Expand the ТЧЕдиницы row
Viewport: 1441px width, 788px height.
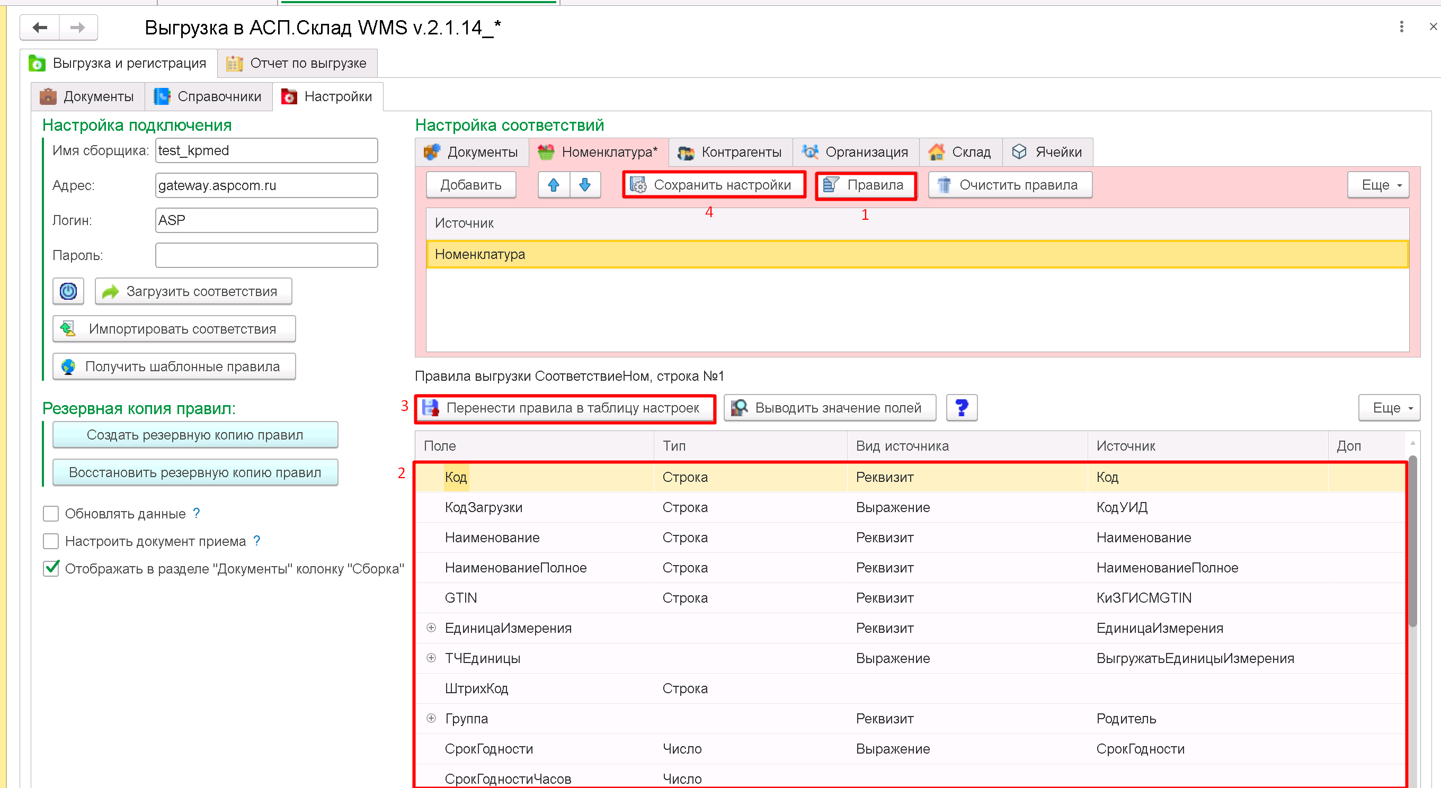coord(431,658)
